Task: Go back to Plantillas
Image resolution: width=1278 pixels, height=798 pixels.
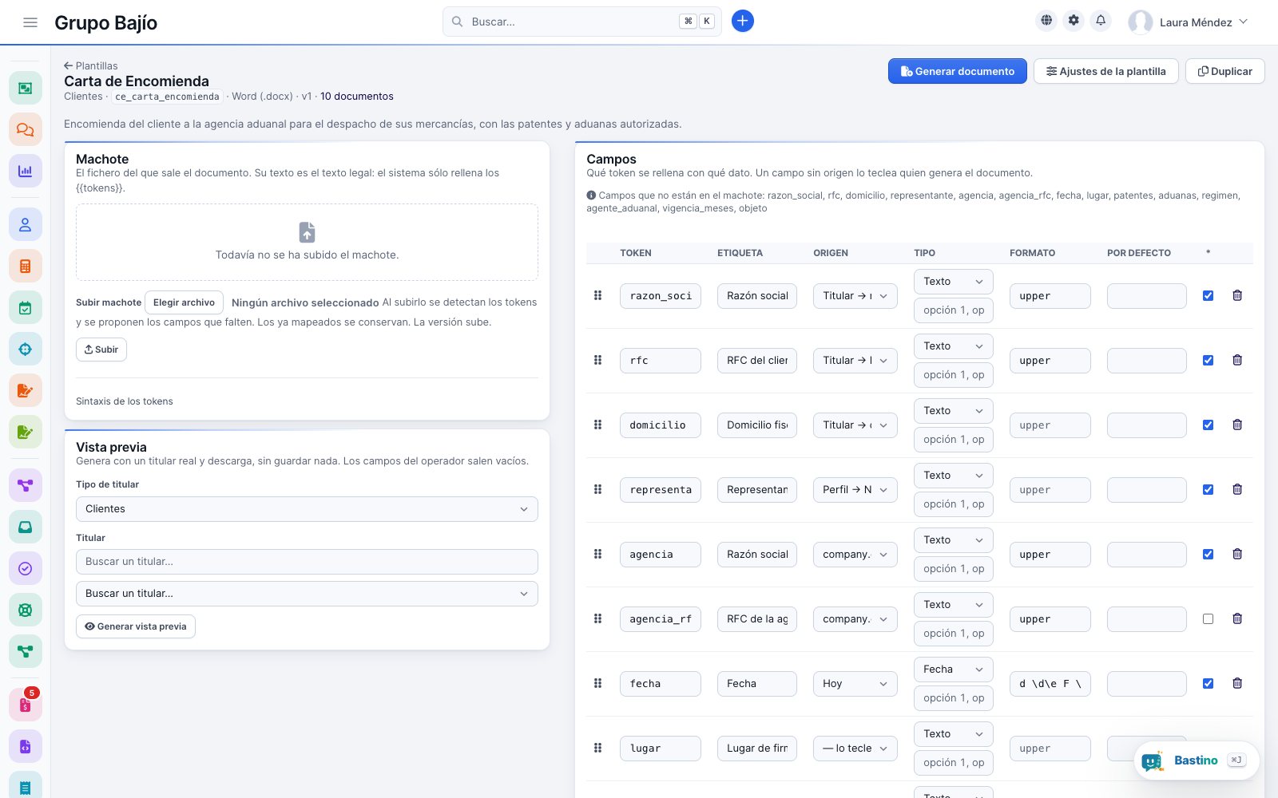Action: (91, 65)
